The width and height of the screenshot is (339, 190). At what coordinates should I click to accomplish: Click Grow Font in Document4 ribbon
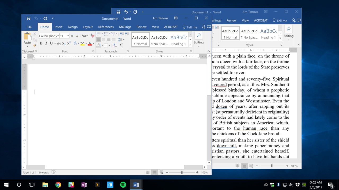72,36
